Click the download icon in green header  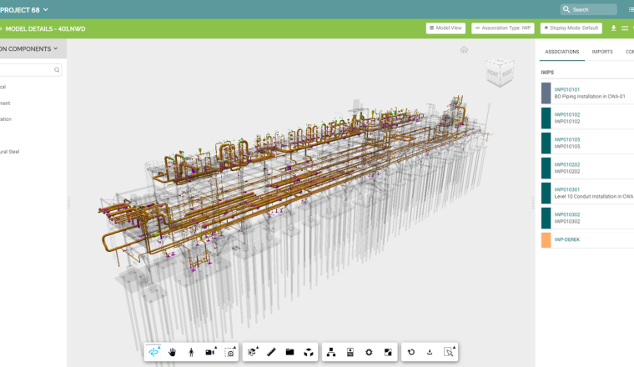point(613,28)
